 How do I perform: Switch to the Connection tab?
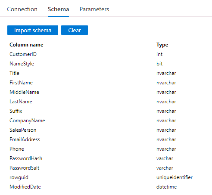[22, 9]
